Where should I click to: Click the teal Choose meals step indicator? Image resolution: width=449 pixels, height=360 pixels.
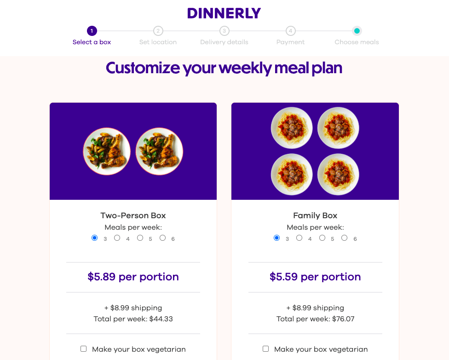[357, 31]
